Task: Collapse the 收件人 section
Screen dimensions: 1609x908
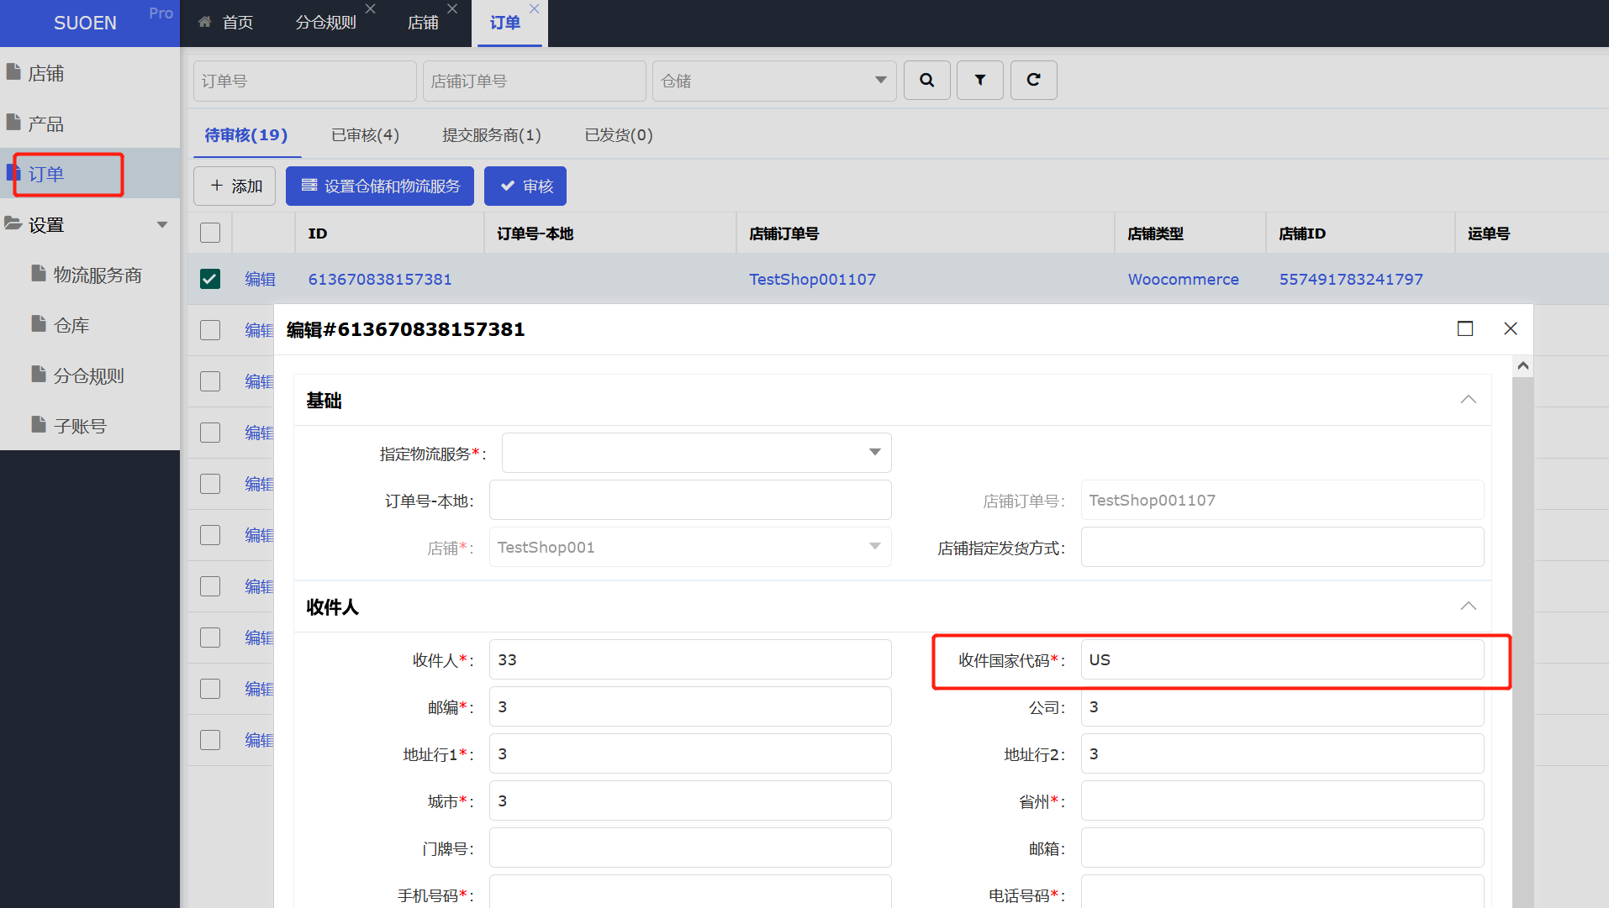Action: 1468,606
